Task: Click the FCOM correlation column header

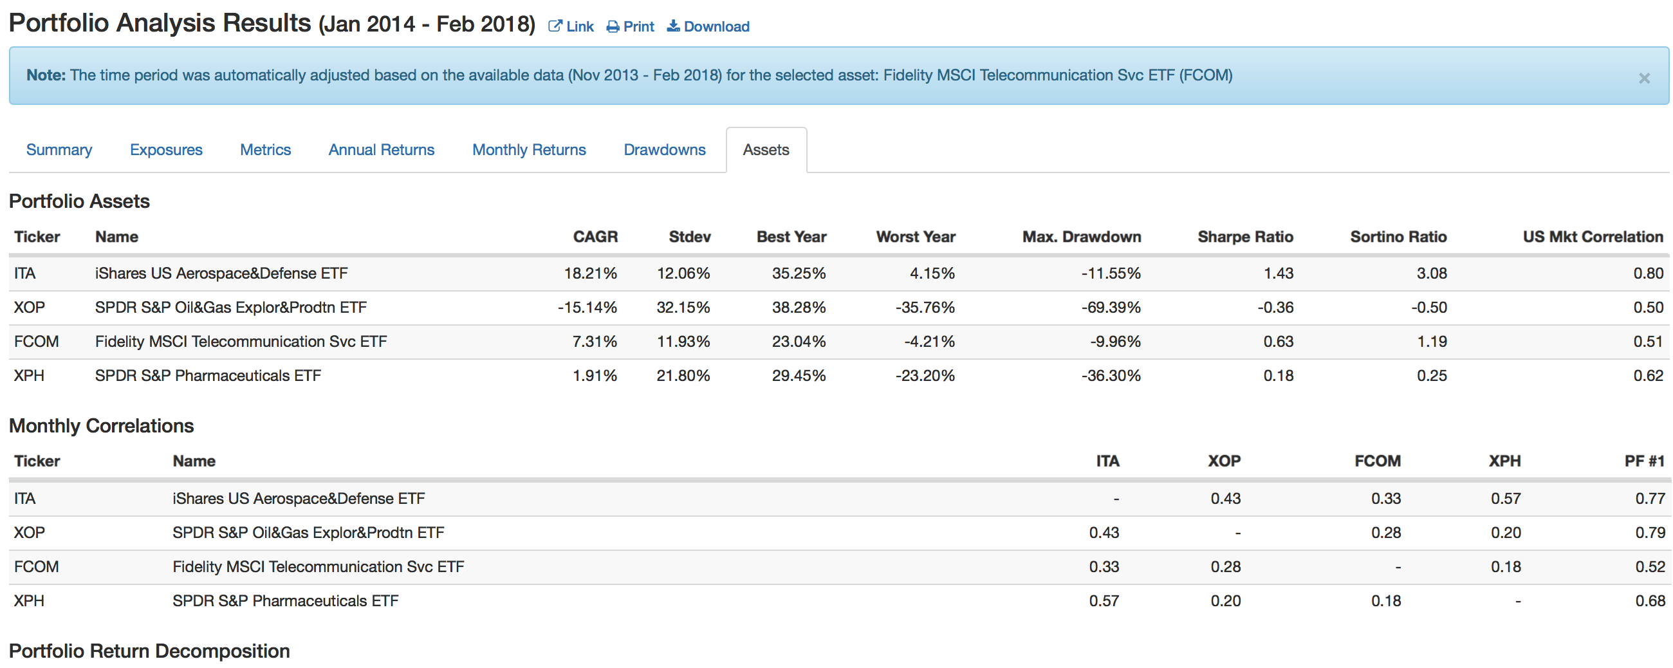Action: (1377, 461)
